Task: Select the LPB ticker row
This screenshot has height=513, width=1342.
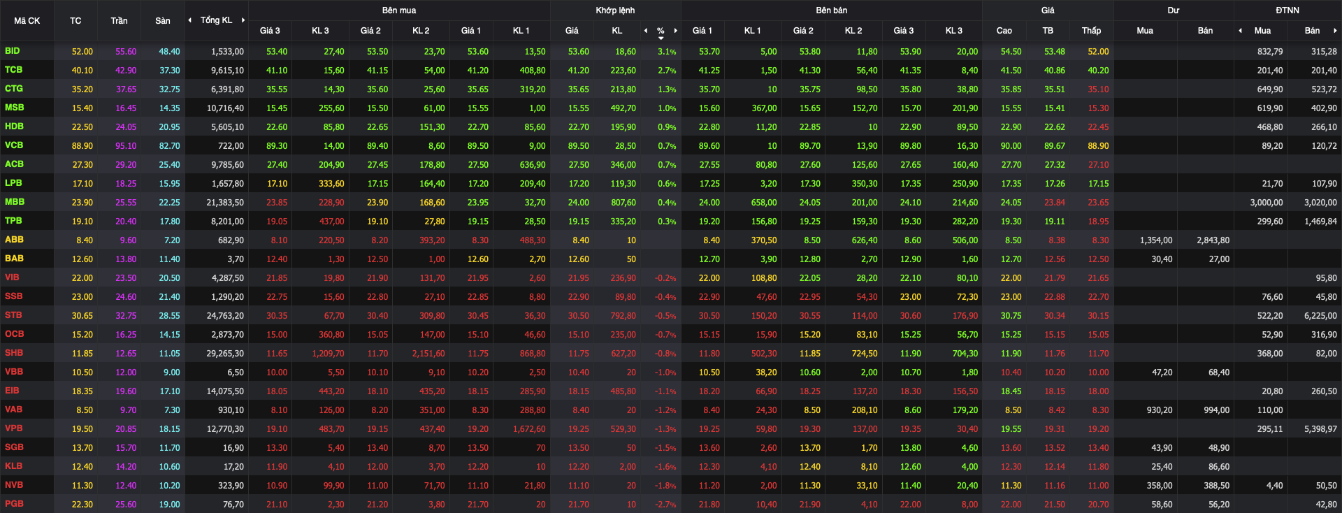Action: point(13,183)
